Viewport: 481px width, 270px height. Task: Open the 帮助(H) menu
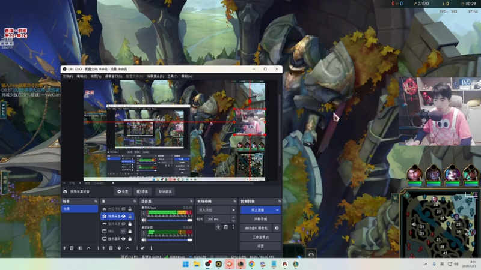tap(187, 76)
